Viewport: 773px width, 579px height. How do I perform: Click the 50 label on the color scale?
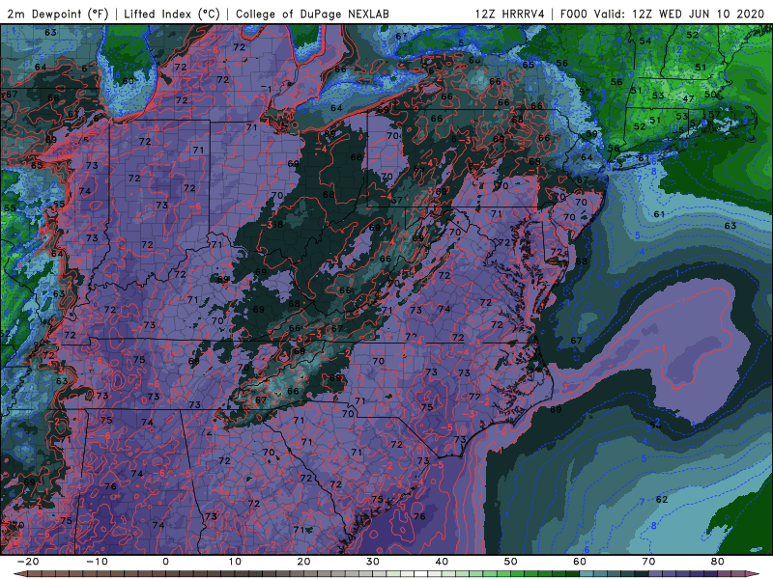click(511, 562)
